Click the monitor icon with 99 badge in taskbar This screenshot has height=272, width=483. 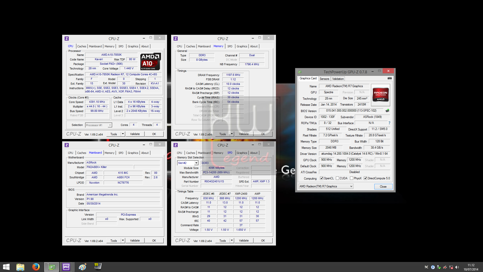click(x=98, y=267)
